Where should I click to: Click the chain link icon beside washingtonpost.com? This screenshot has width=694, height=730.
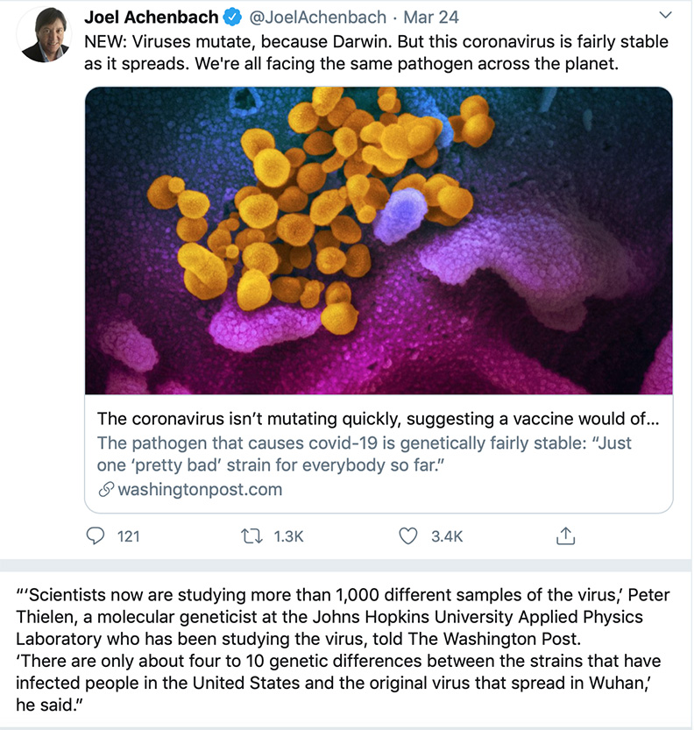pos(106,489)
